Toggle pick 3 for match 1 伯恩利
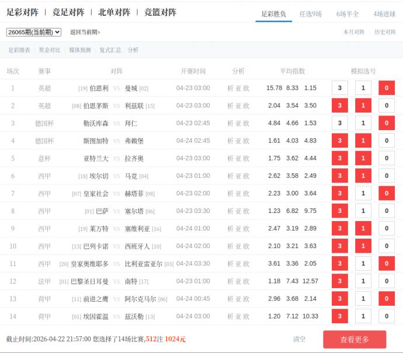Image resolution: width=403 pixels, height=353 pixels. [x=339, y=88]
